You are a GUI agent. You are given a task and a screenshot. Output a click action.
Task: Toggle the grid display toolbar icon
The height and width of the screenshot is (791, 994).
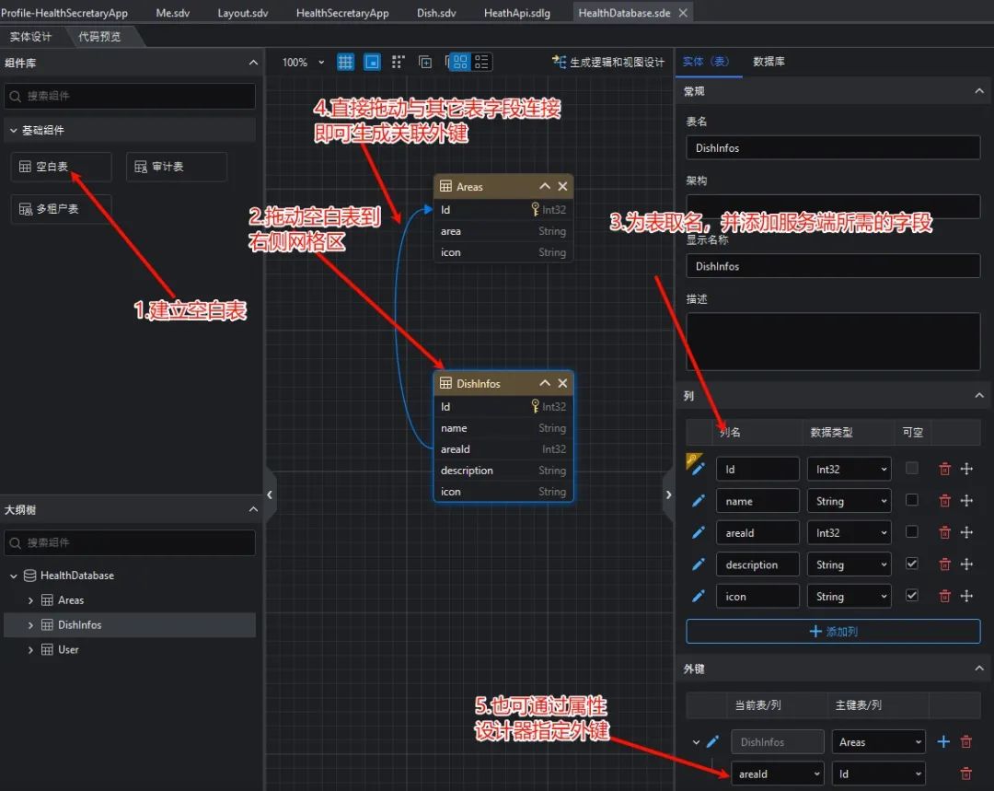pyautogui.click(x=345, y=63)
